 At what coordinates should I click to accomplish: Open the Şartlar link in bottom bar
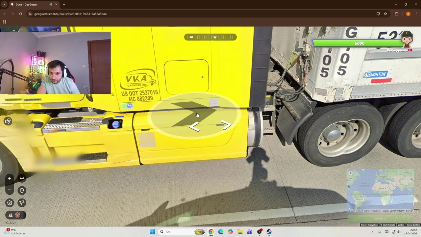(x=401, y=225)
